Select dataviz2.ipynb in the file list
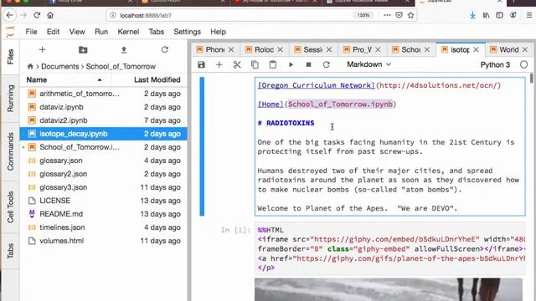This screenshot has height=301, width=536. pyautogui.click(x=103, y=120)
